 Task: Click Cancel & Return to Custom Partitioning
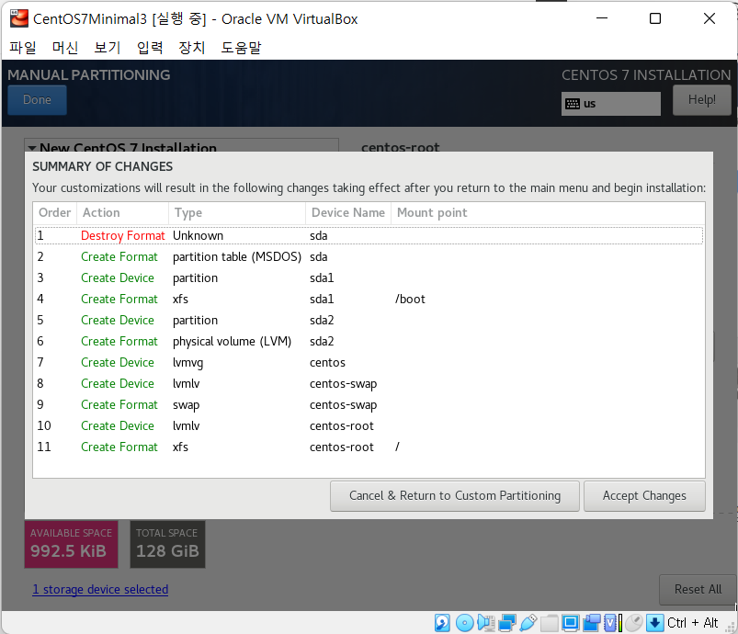point(455,495)
